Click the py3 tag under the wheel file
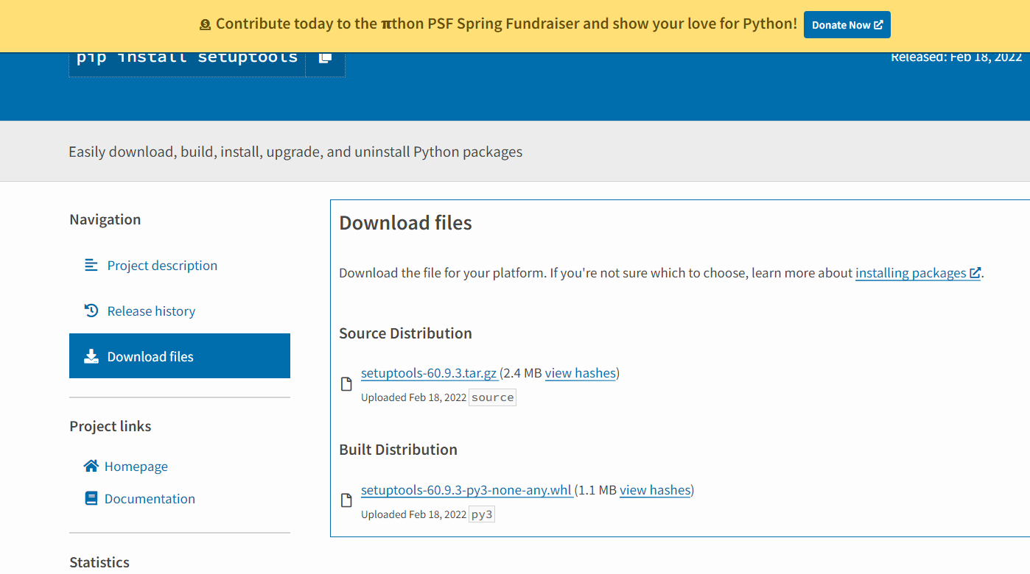 pos(481,514)
